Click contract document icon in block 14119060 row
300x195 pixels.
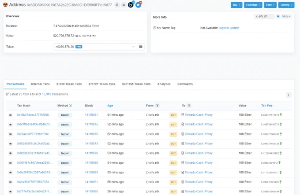click(x=183, y=191)
